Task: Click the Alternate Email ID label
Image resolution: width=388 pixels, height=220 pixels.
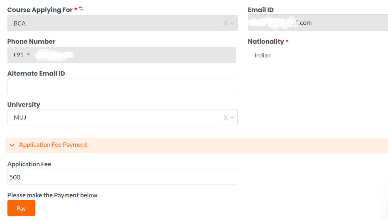Action: (x=36, y=74)
